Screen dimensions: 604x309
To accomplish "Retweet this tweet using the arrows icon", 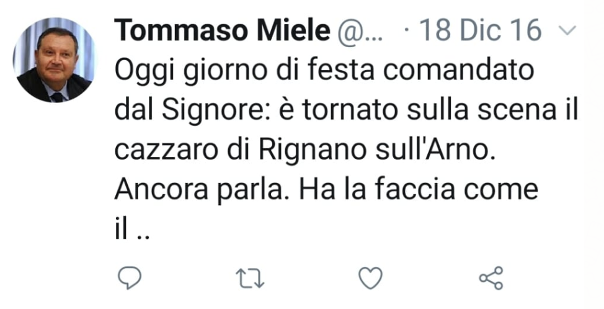I will [251, 279].
